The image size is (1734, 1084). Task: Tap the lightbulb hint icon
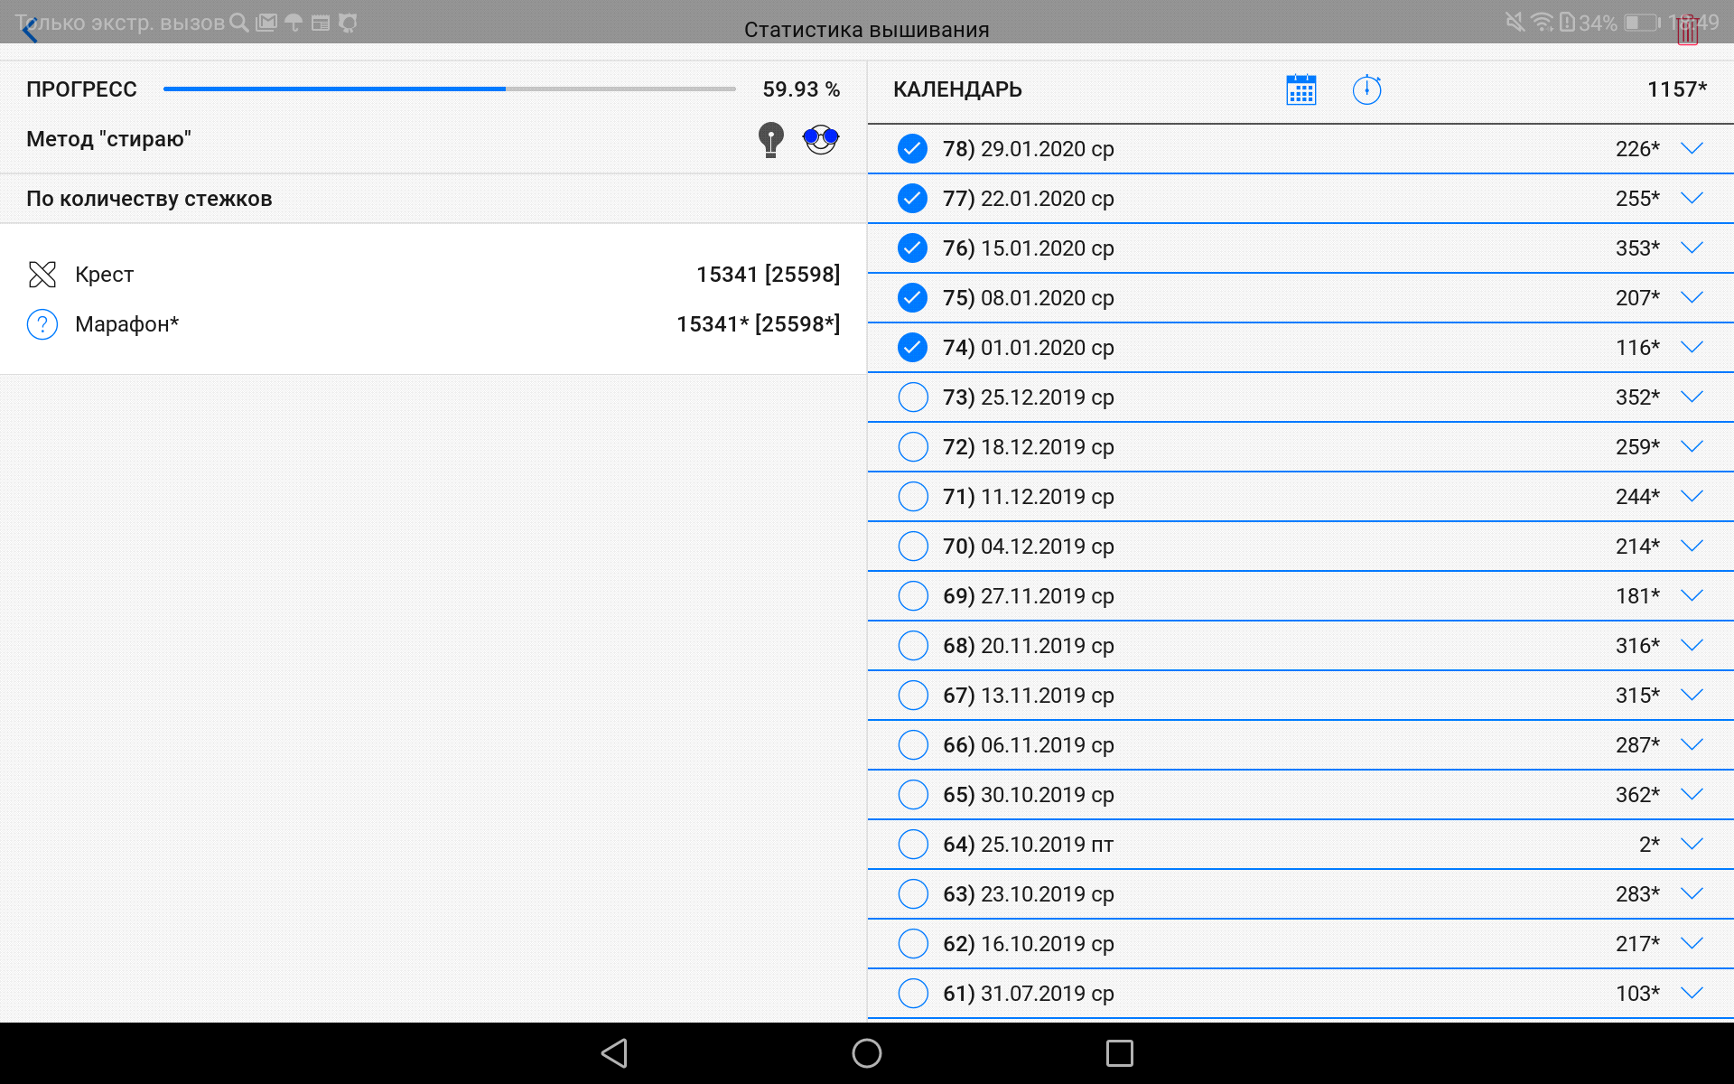pyautogui.click(x=770, y=140)
